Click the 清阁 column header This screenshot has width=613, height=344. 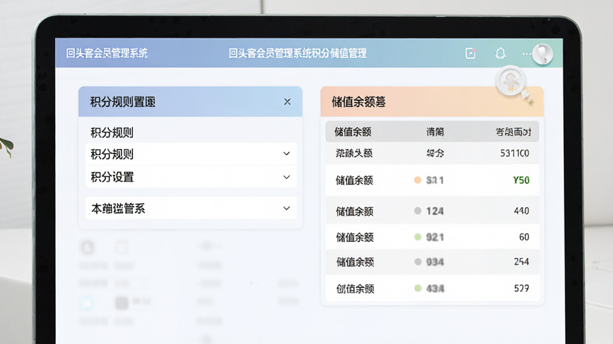435,132
